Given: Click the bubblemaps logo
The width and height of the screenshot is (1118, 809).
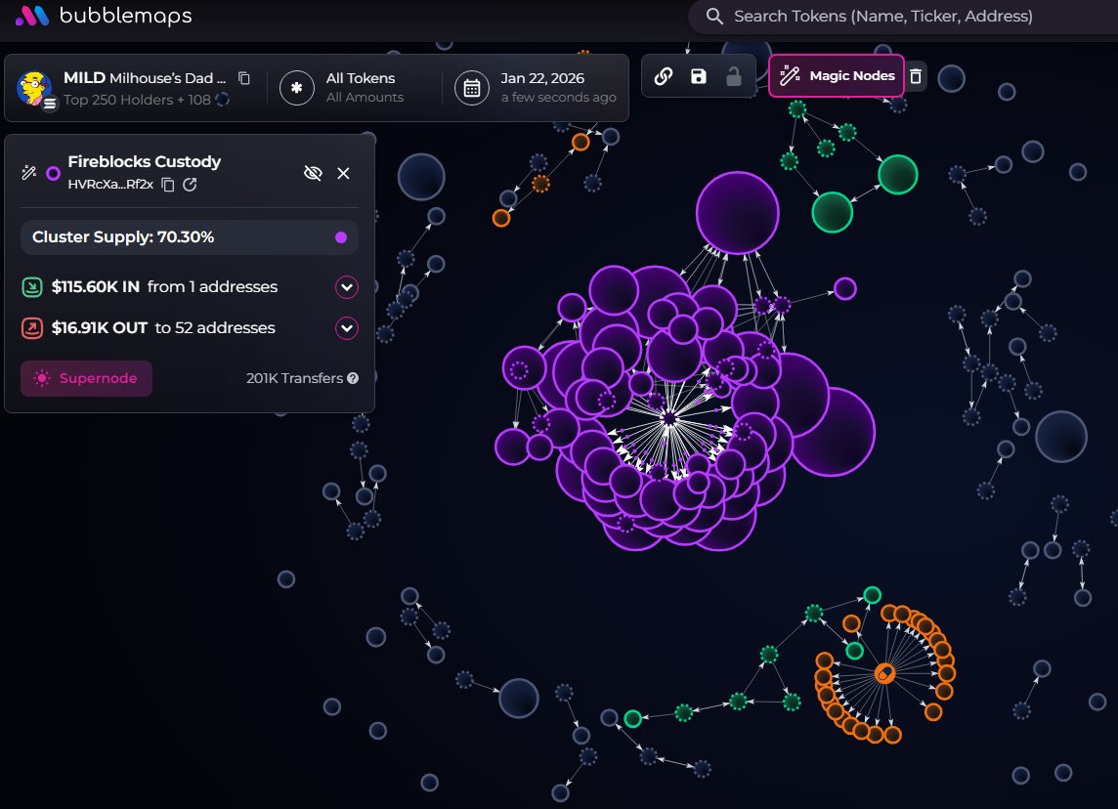Looking at the screenshot, I should [x=104, y=16].
